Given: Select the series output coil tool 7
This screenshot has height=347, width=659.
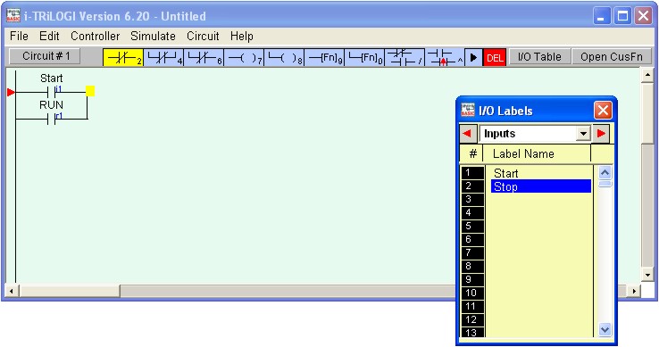Looking at the screenshot, I should [244, 57].
